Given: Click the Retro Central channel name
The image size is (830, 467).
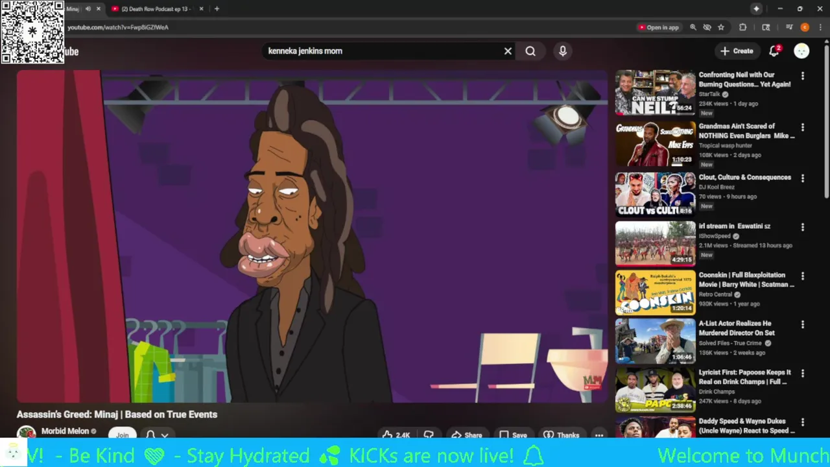Looking at the screenshot, I should 715,294.
